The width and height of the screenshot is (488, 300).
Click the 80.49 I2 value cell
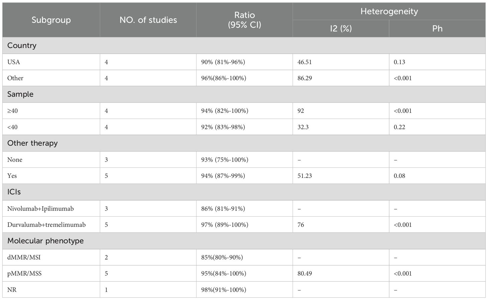(341, 273)
